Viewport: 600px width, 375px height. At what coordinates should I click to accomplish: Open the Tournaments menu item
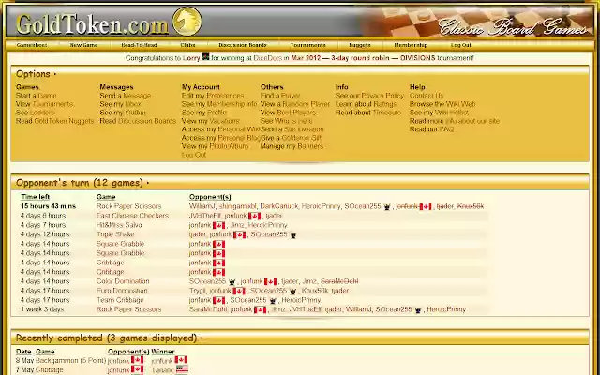(x=308, y=45)
